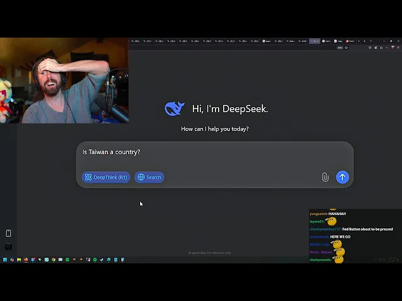Image resolution: width=402 pixels, height=301 pixels.
Task: Toggle the Search web option
Action: tap(149, 177)
